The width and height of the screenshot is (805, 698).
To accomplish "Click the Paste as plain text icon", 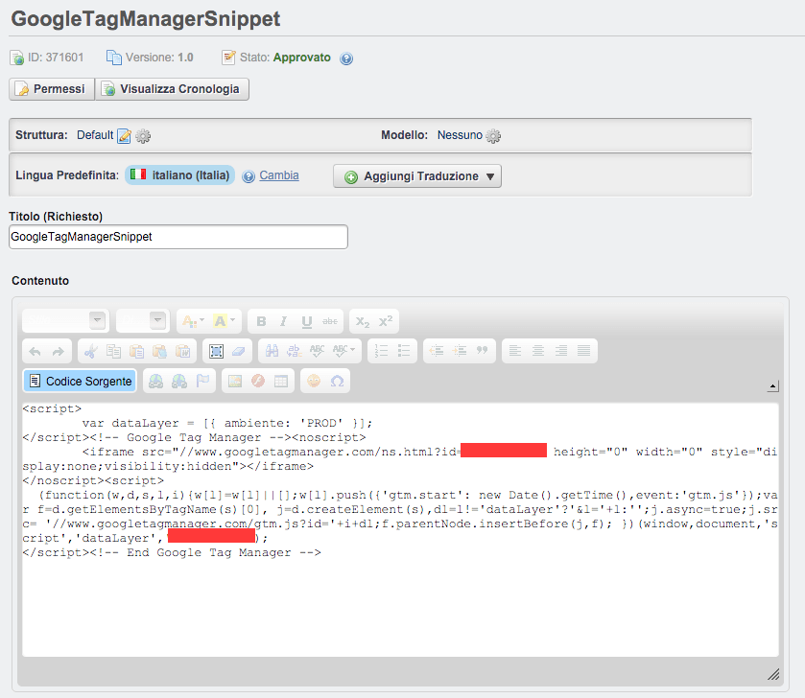I will coord(159,351).
